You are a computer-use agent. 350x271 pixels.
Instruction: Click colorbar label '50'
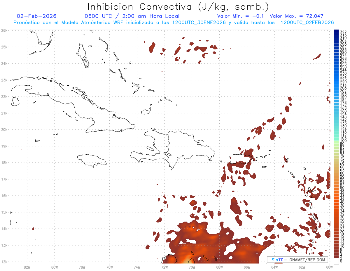[x=342, y=188]
